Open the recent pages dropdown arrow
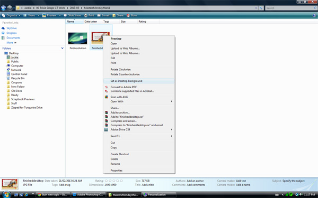This screenshot has width=318, height=198. coord(14,8)
